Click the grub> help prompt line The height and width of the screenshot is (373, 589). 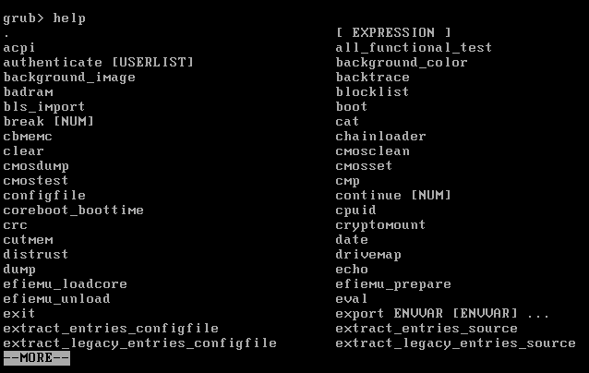click(x=44, y=18)
